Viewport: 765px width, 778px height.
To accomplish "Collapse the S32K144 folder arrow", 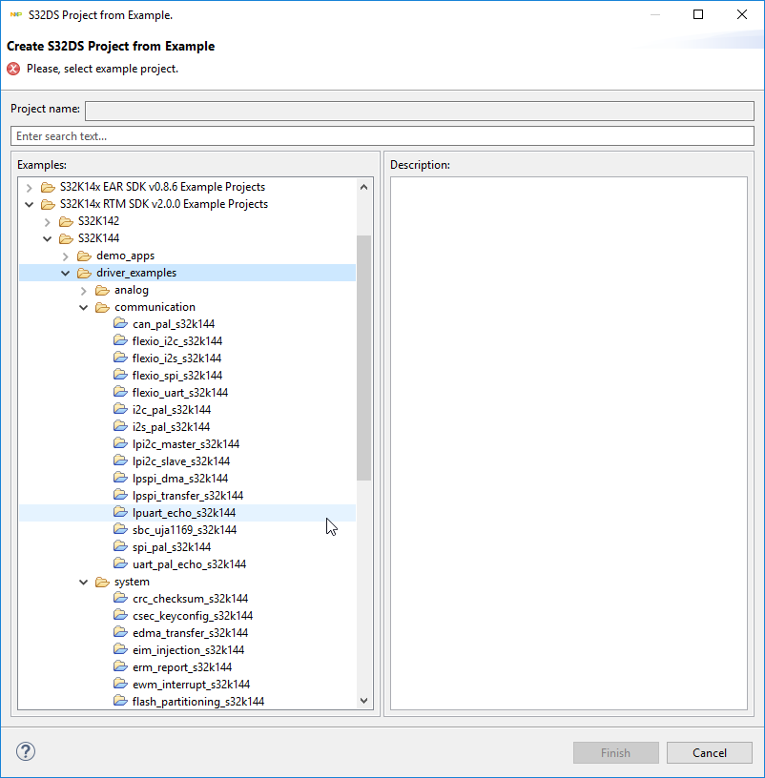I will 47,238.
